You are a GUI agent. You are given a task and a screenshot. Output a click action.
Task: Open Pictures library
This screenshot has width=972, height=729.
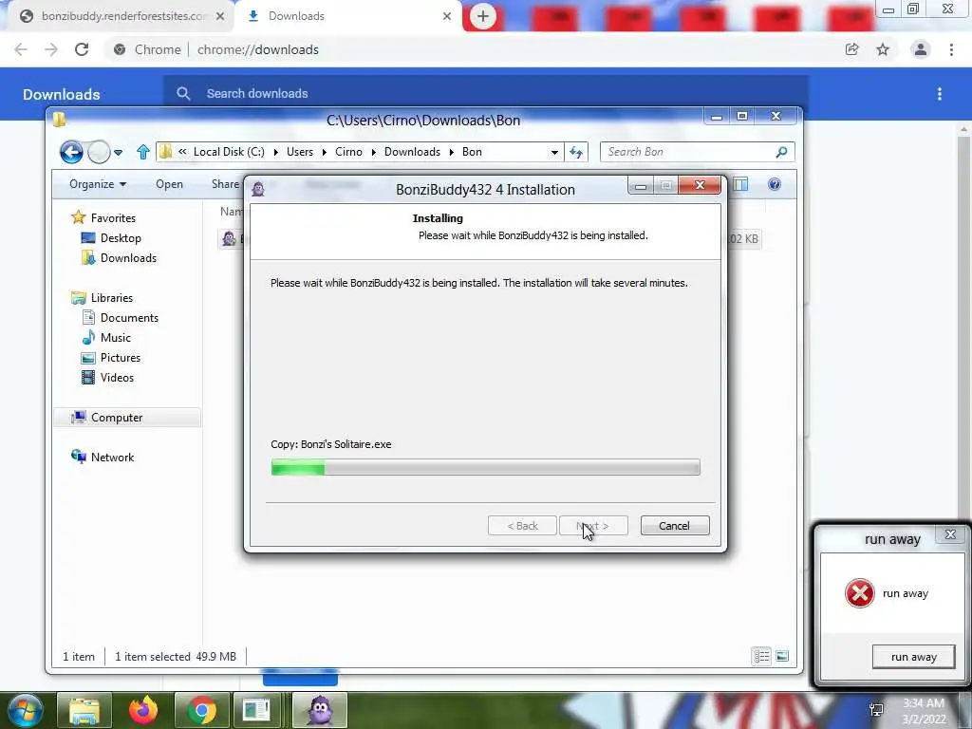(x=121, y=358)
